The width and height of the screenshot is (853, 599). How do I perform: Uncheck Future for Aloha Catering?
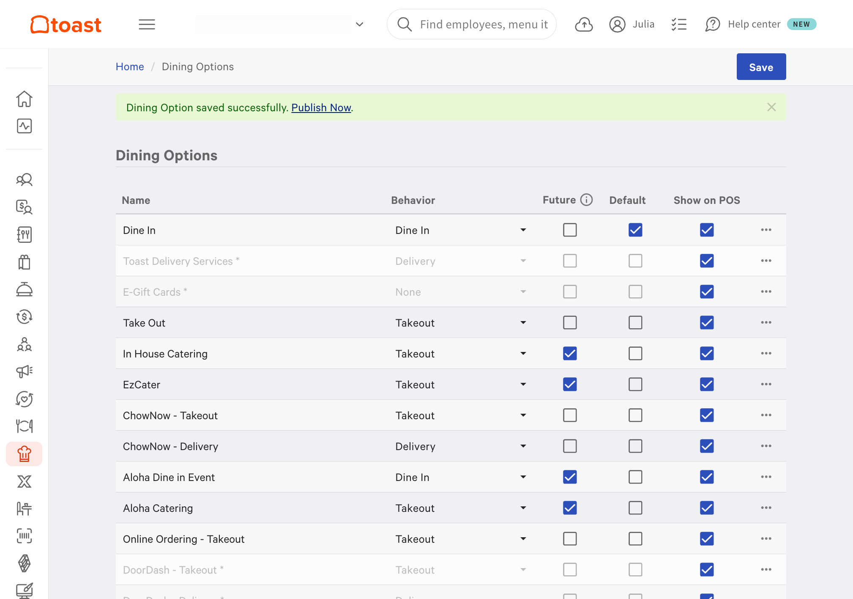(570, 508)
